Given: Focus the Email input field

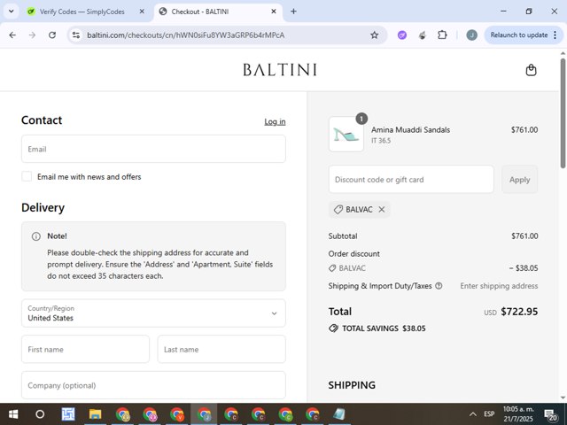Looking at the screenshot, I should click(x=153, y=149).
